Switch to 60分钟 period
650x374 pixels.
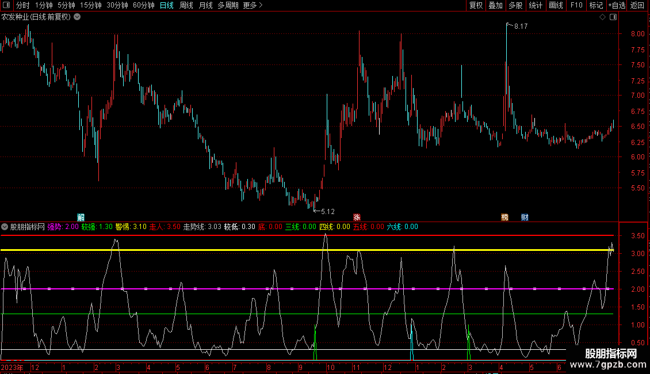point(144,5)
